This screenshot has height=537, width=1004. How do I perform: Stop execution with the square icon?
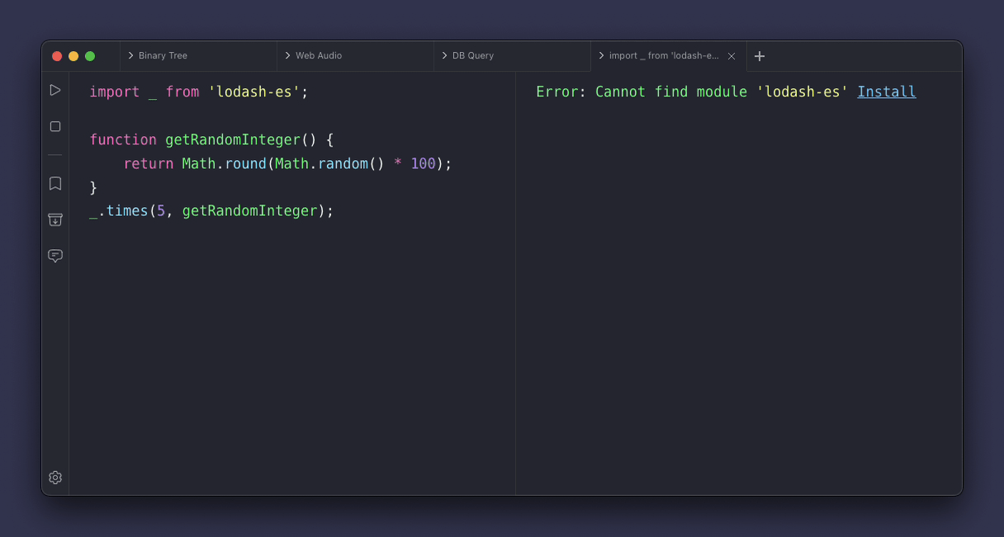click(x=55, y=126)
